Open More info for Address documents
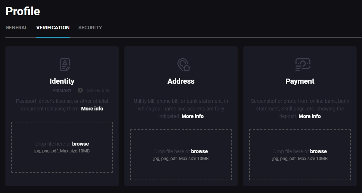Viewport: 362px width, 193px height. [x=193, y=116]
